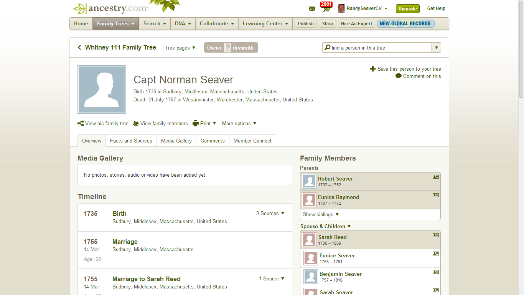Click the Upgrade button
The width and height of the screenshot is (524, 295).
click(407, 8)
